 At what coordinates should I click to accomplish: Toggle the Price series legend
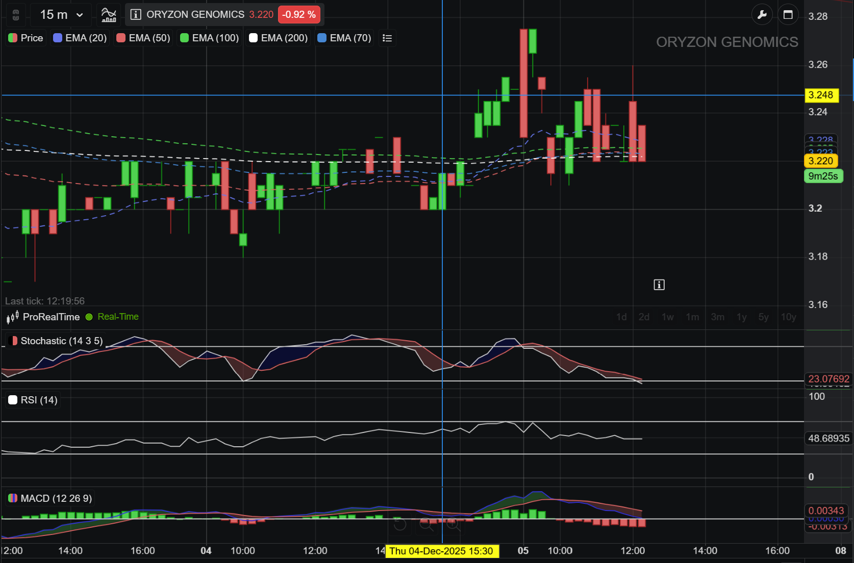coord(26,38)
